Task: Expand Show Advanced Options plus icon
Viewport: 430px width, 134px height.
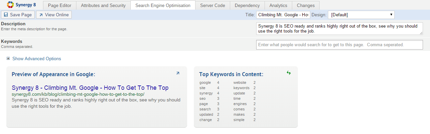Action: [8, 59]
